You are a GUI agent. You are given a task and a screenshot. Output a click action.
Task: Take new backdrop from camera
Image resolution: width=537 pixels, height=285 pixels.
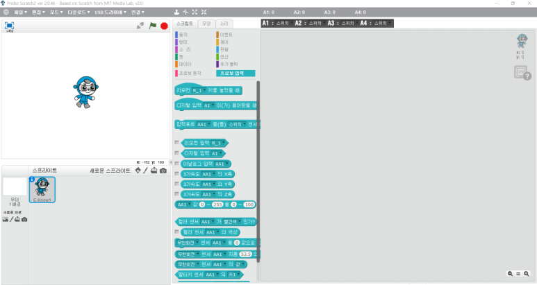click(x=24, y=219)
